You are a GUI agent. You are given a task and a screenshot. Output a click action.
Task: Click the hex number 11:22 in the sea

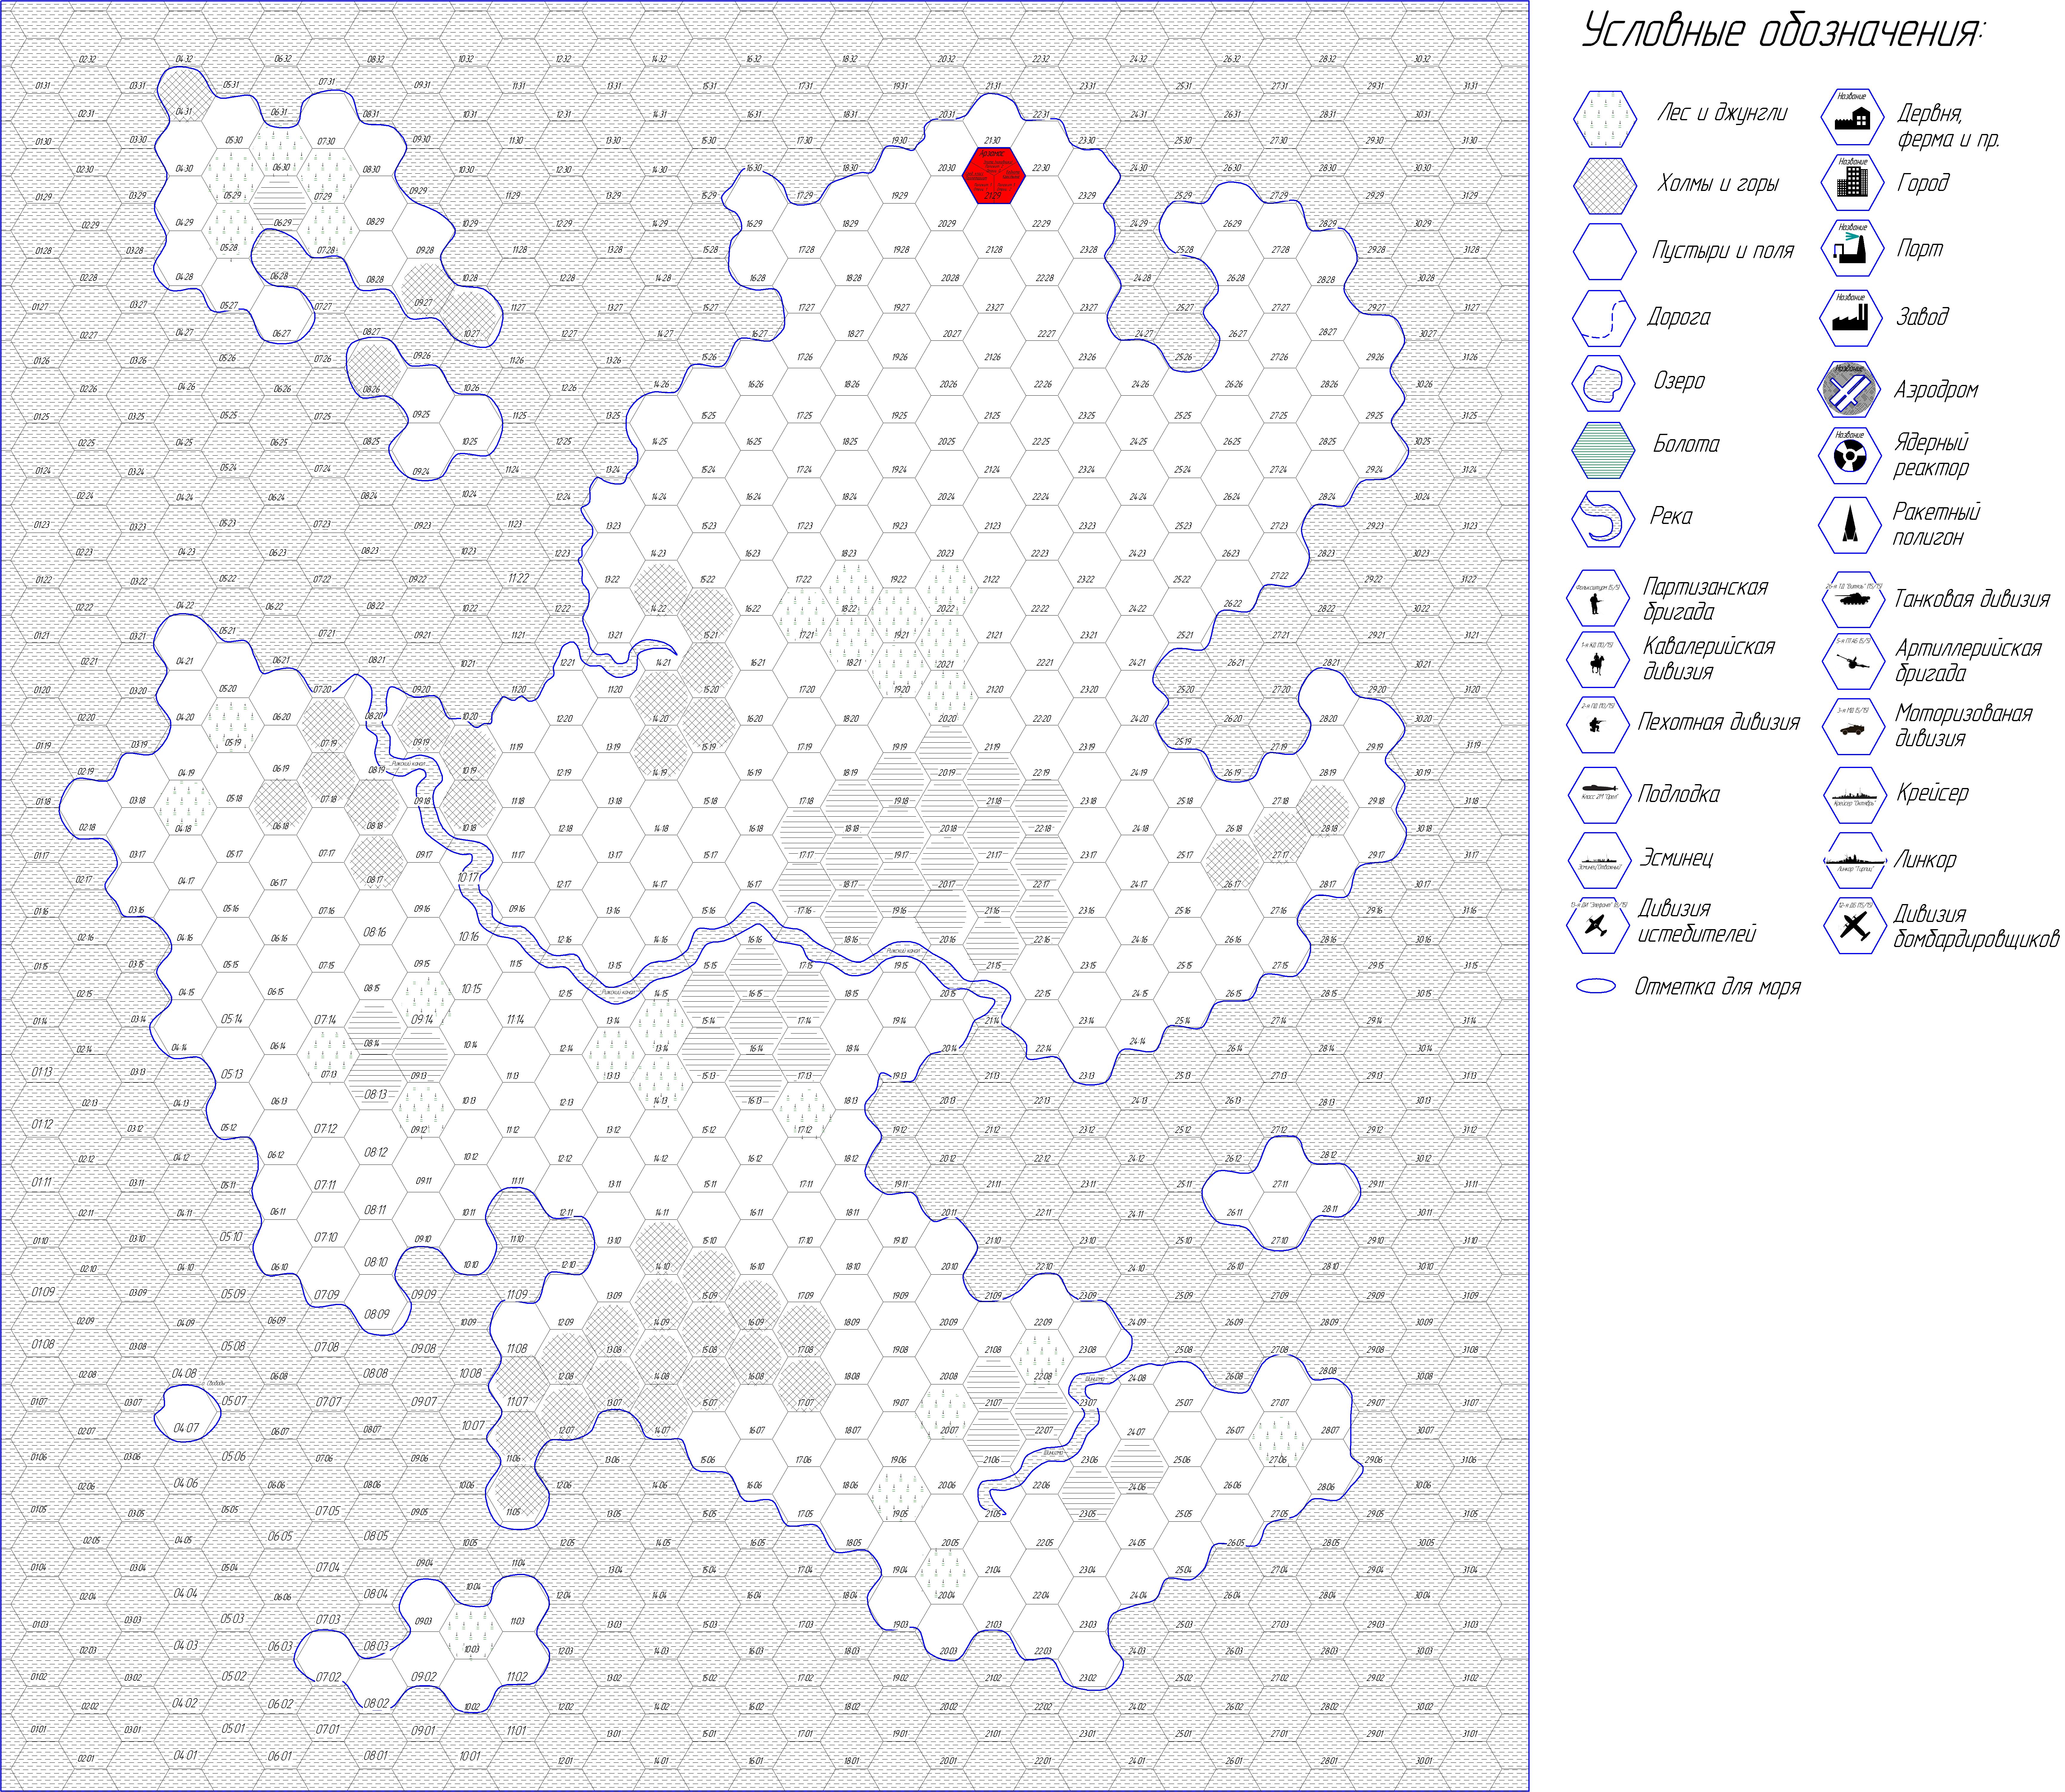(x=518, y=578)
